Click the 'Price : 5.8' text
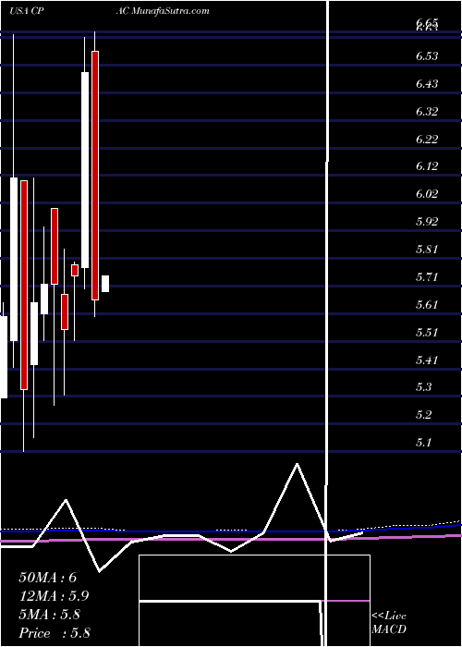Screen dimensions: 462x647 click(x=55, y=633)
